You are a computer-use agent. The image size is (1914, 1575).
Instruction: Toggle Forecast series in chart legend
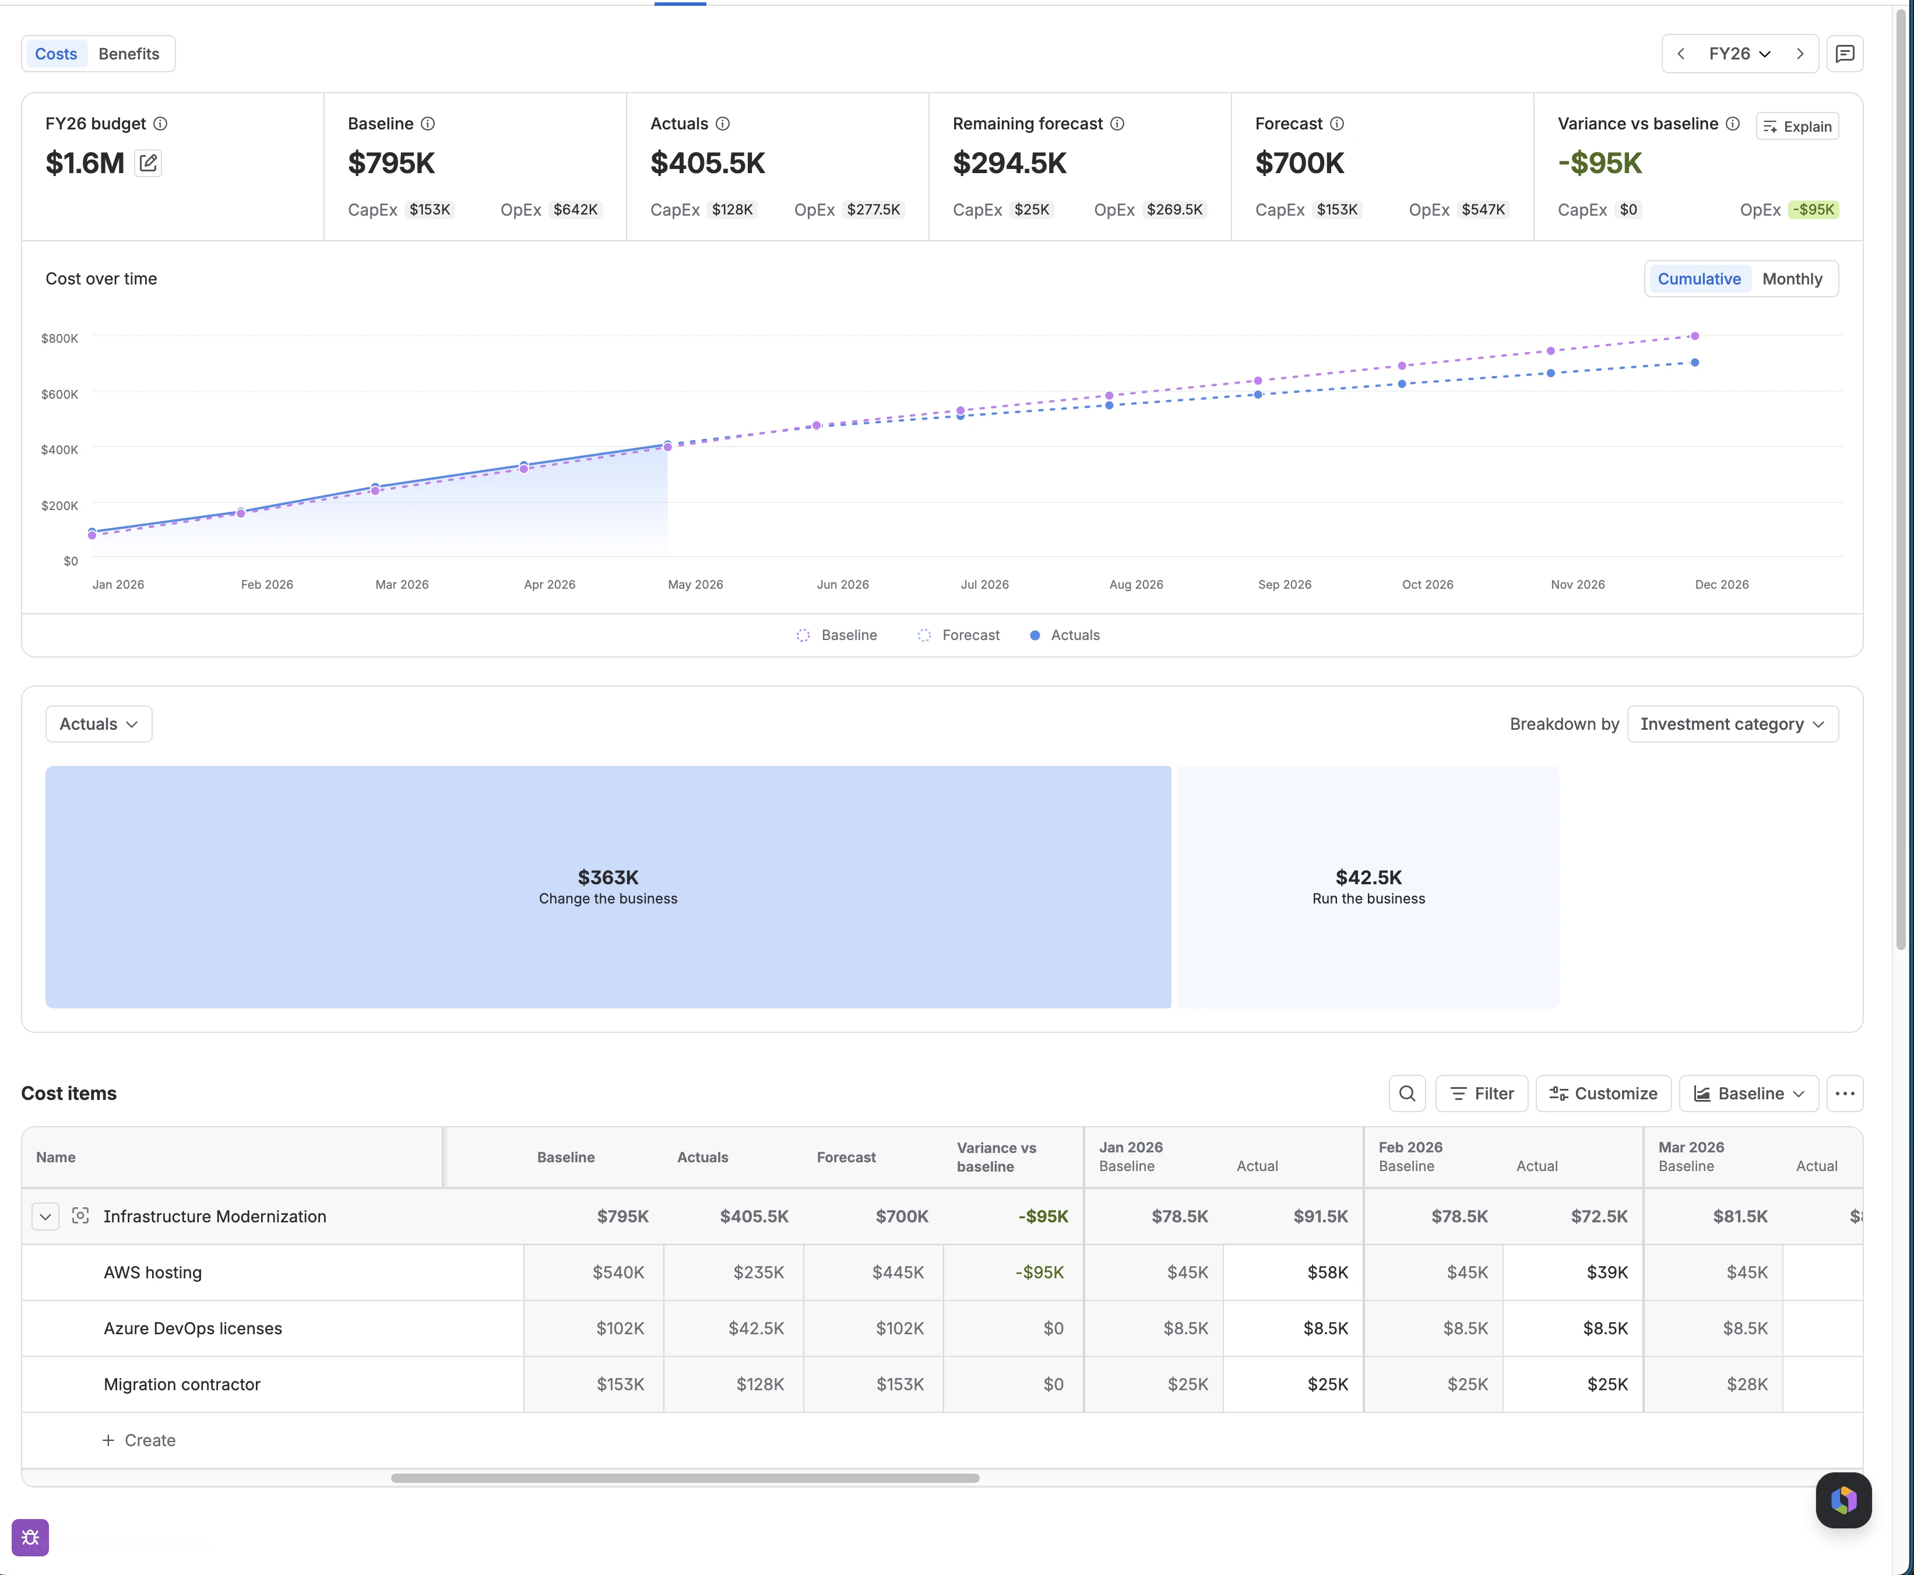(958, 635)
